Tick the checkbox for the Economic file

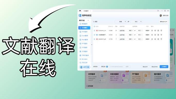[x=95, y=30]
